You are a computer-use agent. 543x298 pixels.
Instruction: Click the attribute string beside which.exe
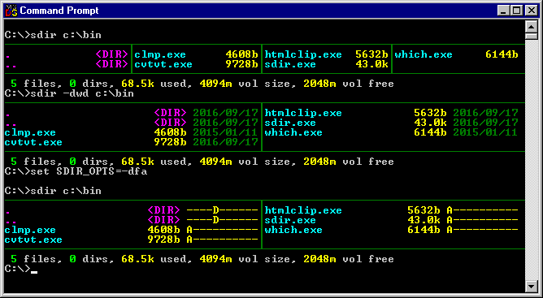(x=482, y=230)
